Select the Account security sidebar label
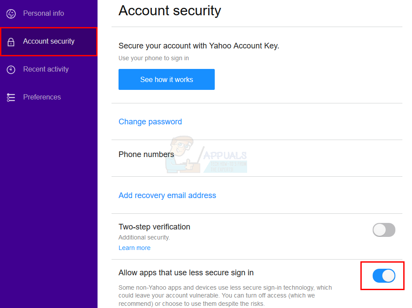Viewport: 412px width, 308px height. 49,41
